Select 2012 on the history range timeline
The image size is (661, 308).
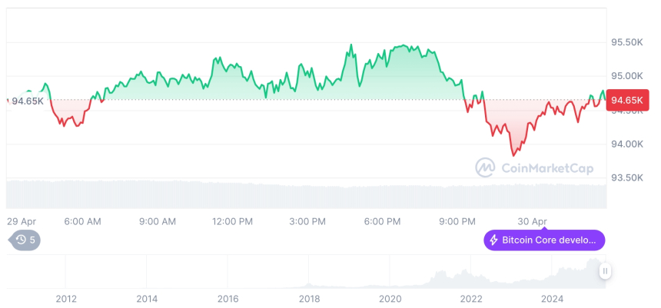[65, 299]
